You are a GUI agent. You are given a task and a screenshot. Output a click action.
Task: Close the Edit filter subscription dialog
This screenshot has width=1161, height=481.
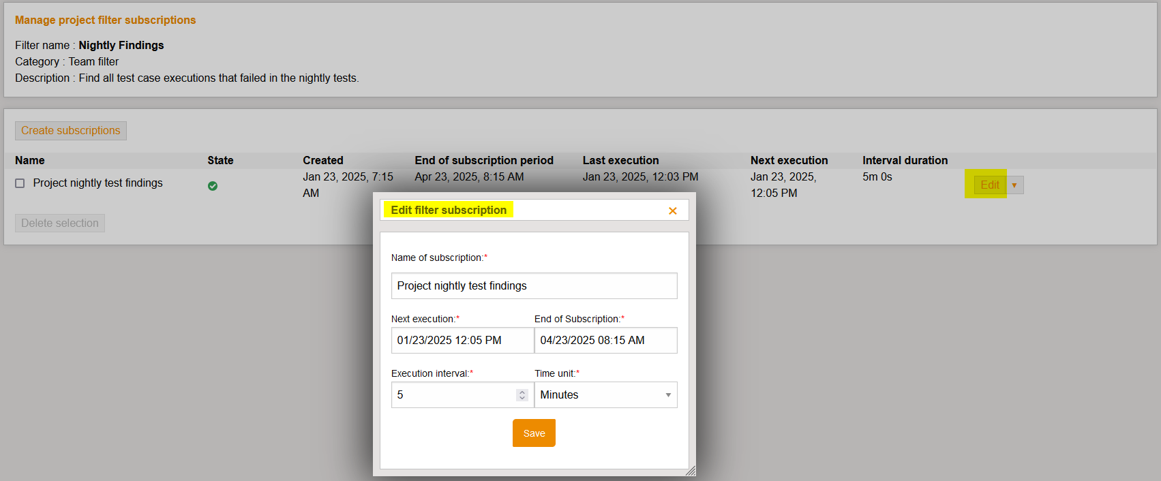point(672,211)
